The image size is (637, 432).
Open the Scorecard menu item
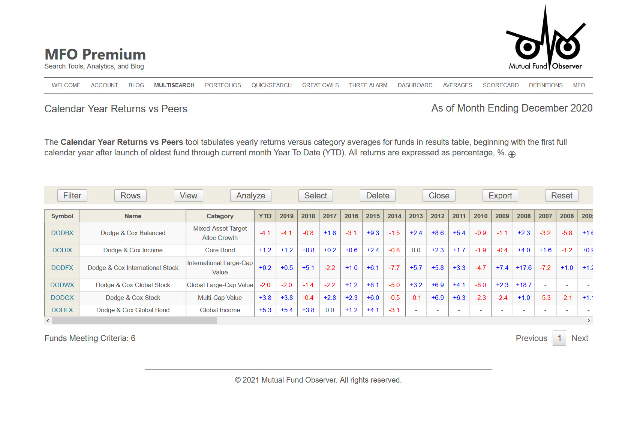[501, 85]
